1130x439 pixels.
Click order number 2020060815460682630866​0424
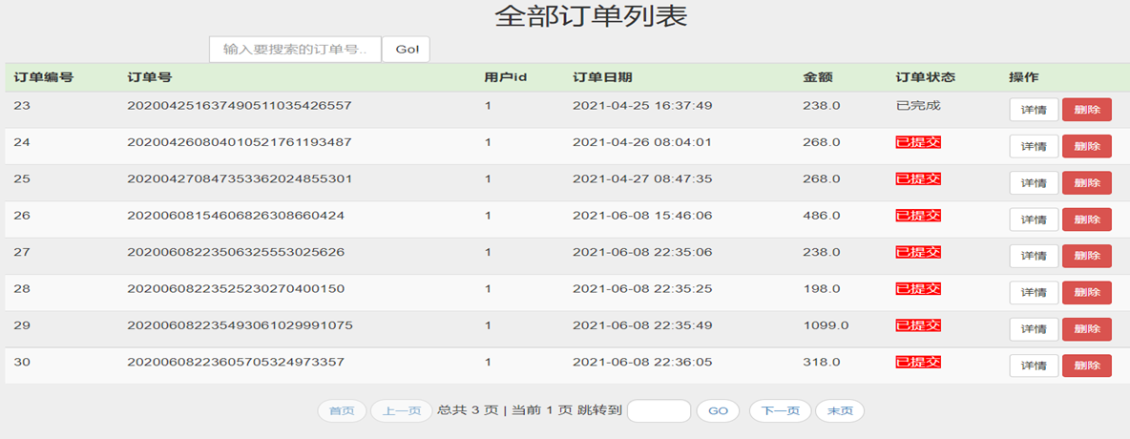[x=236, y=215]
